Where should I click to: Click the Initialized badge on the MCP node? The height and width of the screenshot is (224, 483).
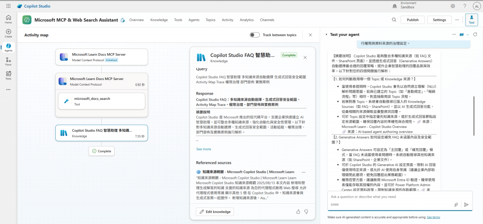click(111, 60)
